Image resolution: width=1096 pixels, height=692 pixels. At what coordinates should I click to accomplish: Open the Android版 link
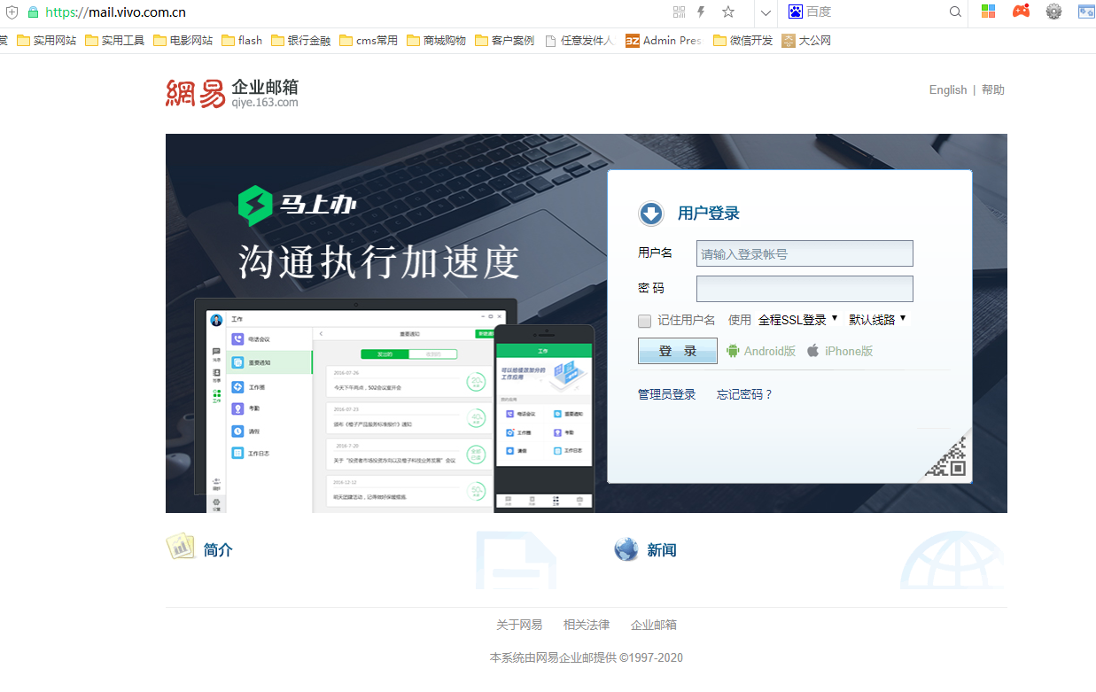click(770, 351)
